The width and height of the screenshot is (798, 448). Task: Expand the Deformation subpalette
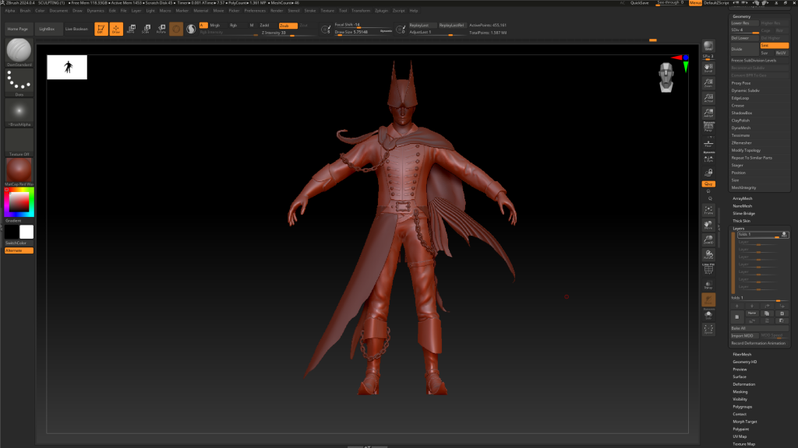[x=743, y=384]
